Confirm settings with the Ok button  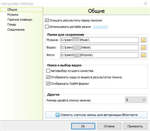coord(83,126)
